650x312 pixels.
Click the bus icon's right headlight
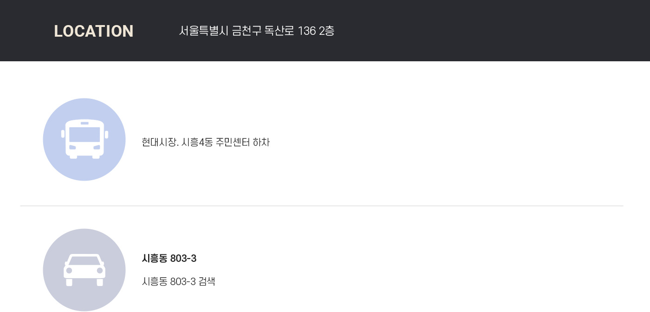click(97, 147)
